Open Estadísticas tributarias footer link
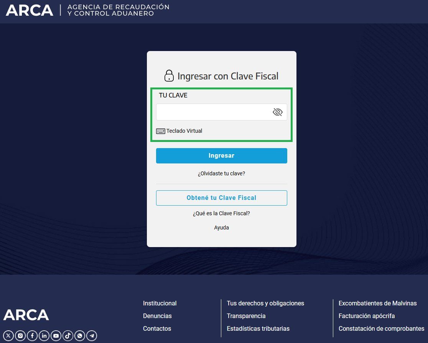 258,328
